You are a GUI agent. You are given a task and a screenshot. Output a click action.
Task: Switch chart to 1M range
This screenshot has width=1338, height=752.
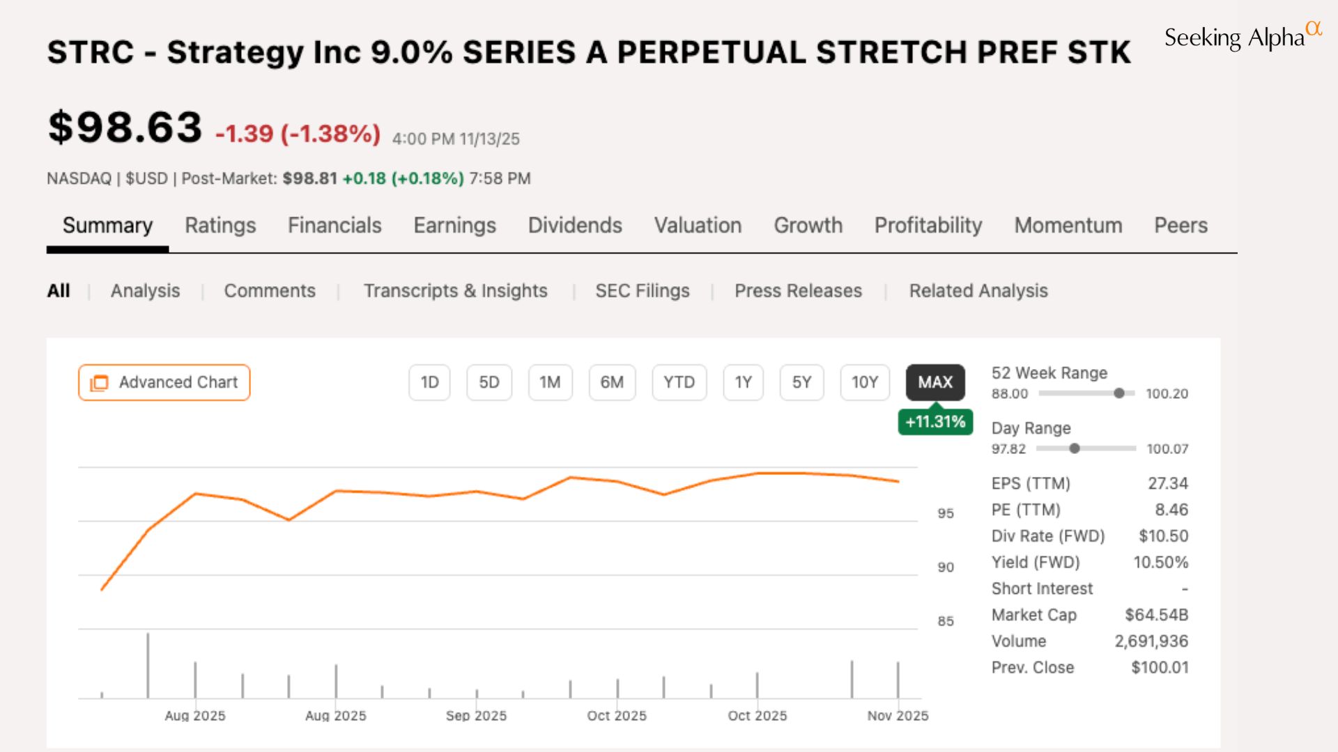click(550, 382)
